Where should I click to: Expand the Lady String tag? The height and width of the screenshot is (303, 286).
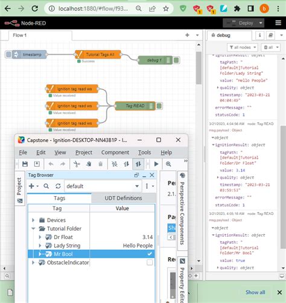click(40, 246)
